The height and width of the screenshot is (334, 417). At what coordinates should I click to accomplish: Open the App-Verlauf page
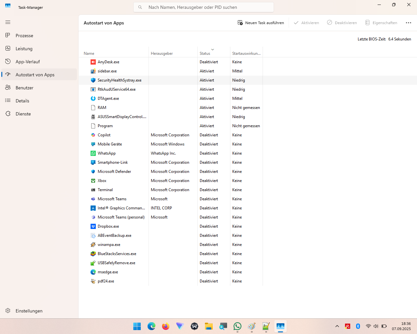(x=39, y=62)
